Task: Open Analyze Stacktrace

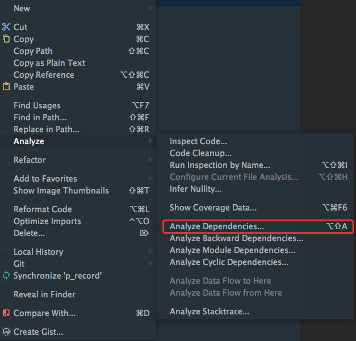Action: pyautogui.click(x=209, y=311)
